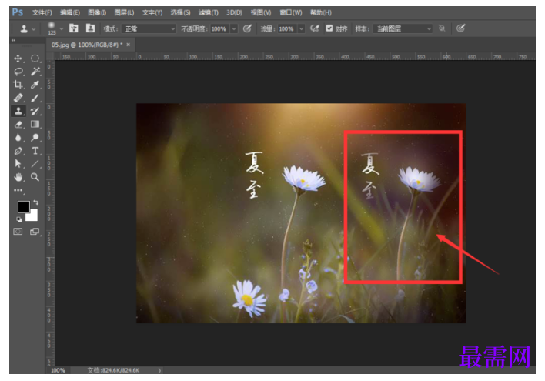Toggle ignore adjustment layers button
The height and width of the screenshot is (381, 545).
[442, 28]
